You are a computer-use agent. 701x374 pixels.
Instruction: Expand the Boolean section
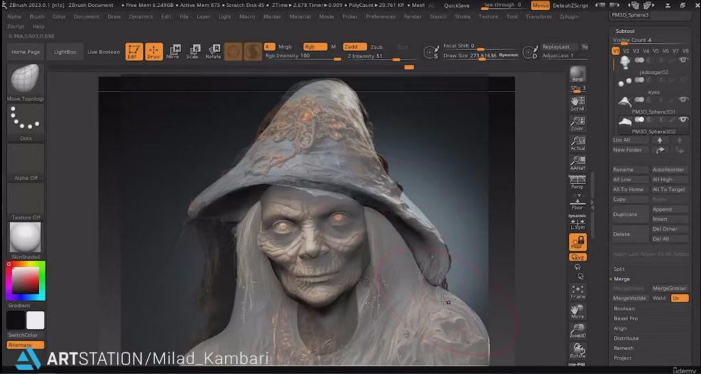click(x=624, y=308)
